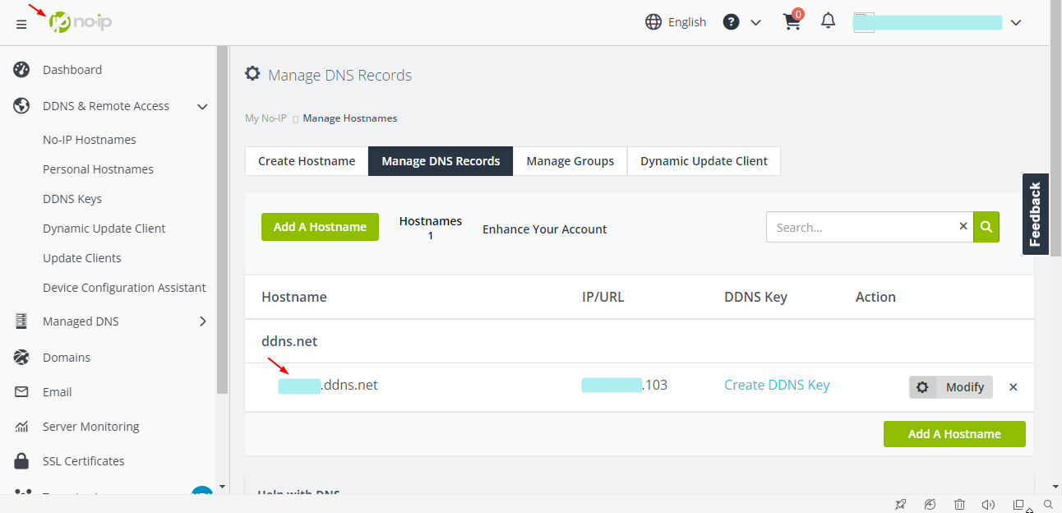The height and width of the screenshot is (513, 1062).
Task: Open the Email section
Action: coord(58,392)
